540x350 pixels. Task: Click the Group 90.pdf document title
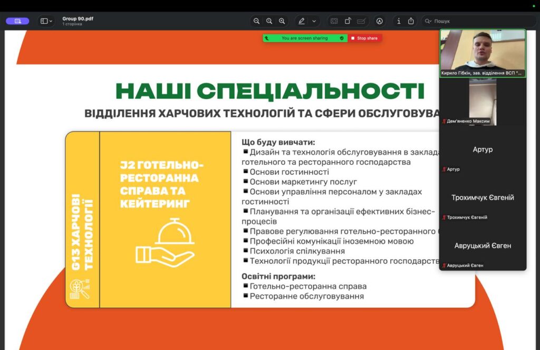click(78, 18)
